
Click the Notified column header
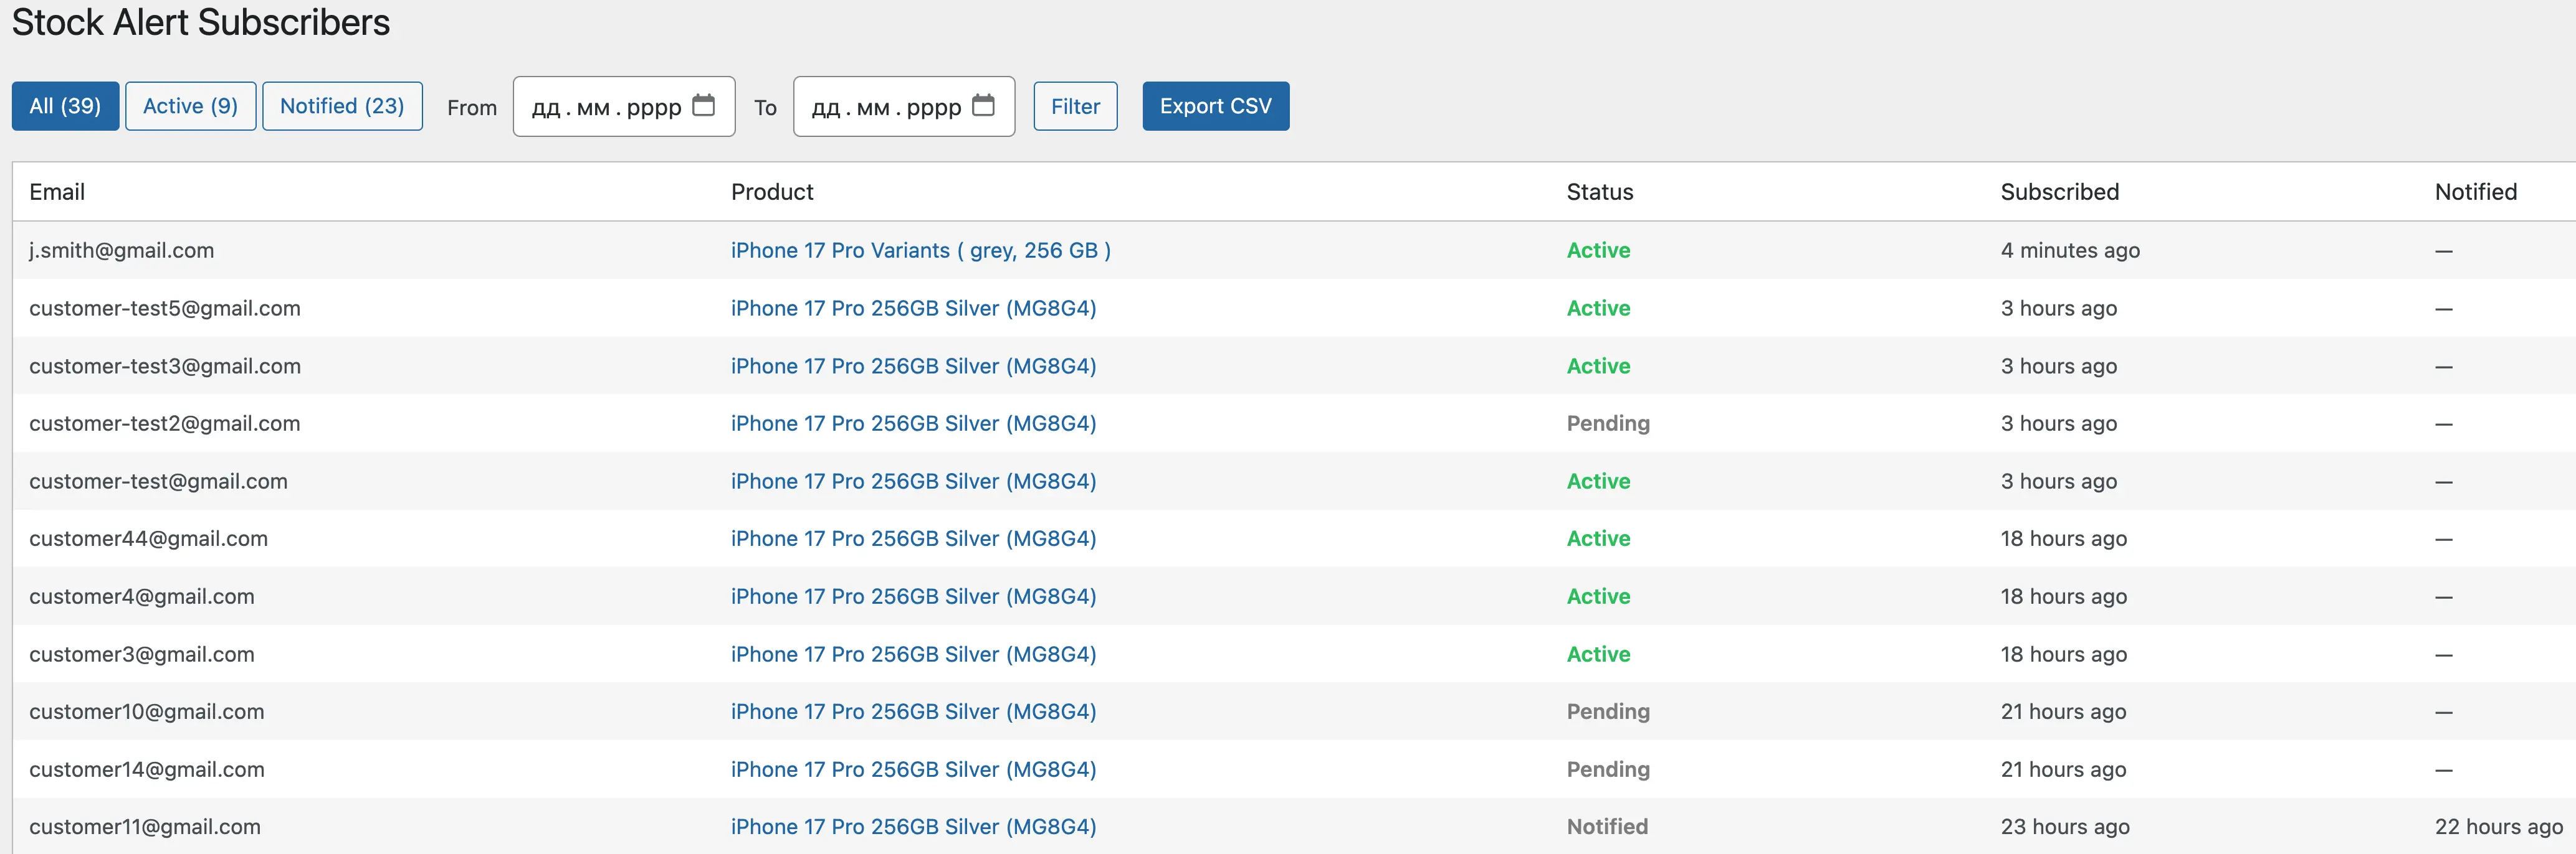point(2475,192)
